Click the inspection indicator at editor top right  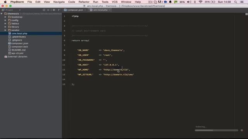(x=246, y=14)
